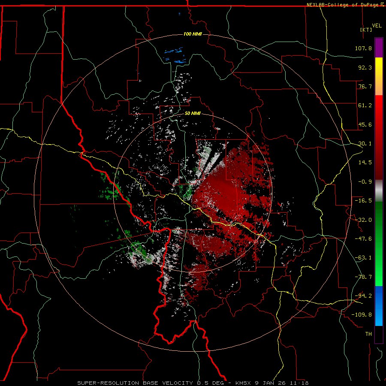Click the blue segment of the color bar
Screen dimensions: 386x386
[x=379, y=306]
